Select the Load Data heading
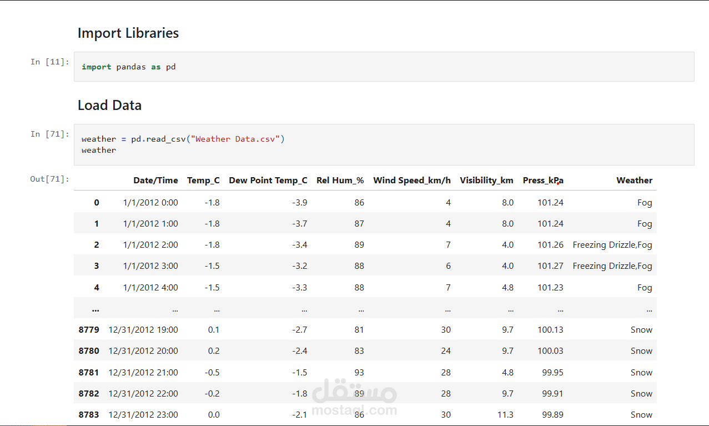The height and width of the screenshot is (426, 709). point(109,106)
